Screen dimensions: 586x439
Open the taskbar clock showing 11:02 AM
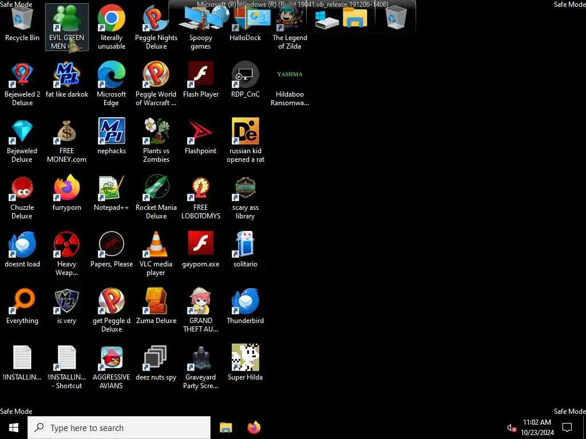tap(537, 428)
